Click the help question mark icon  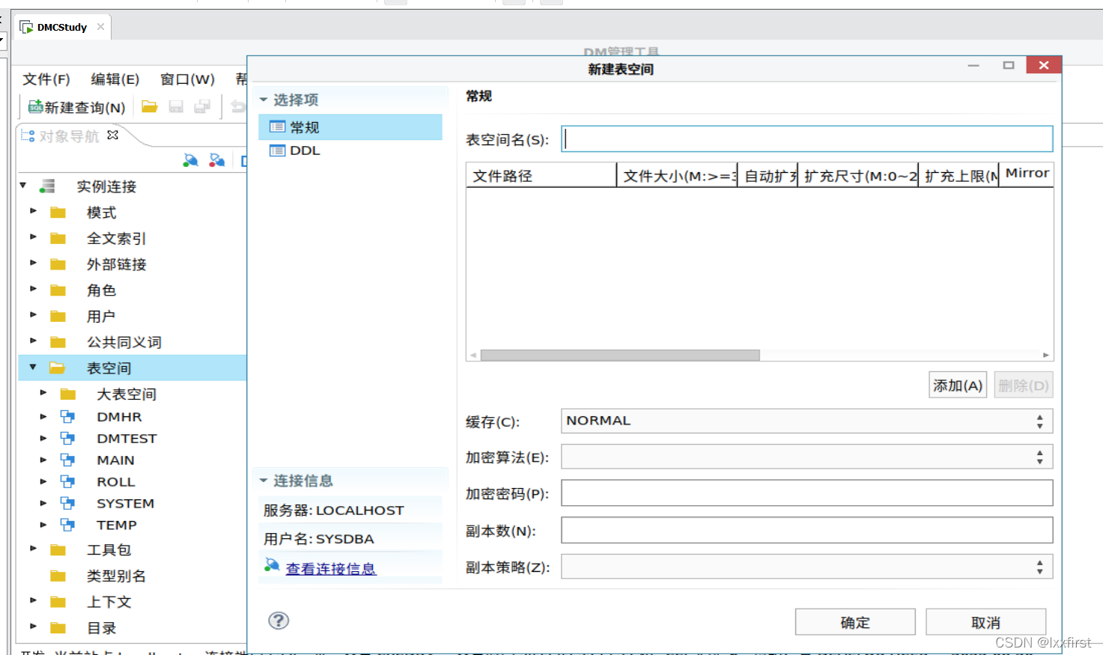pyautogui.click(x=279, y=621)
